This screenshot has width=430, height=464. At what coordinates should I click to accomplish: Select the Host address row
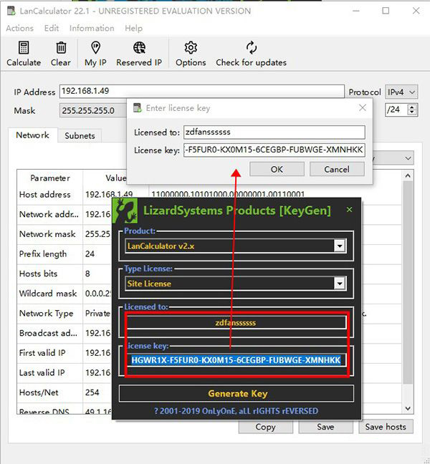[x=209, y=195]
